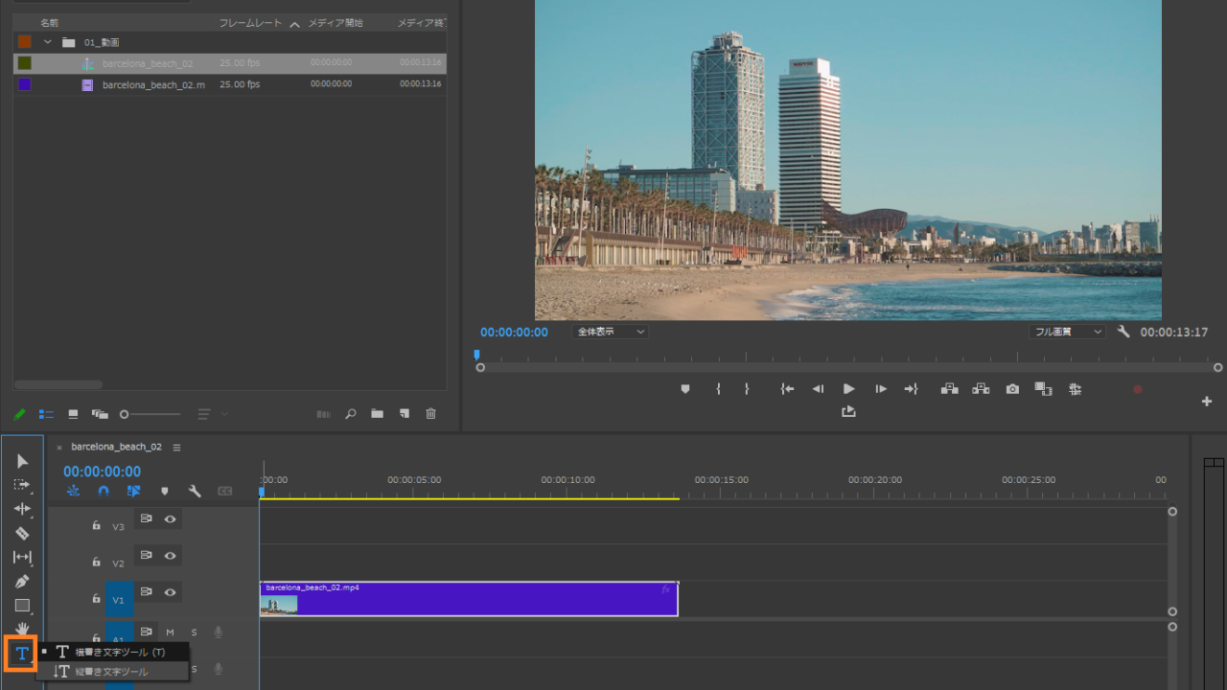Mute audio track A1 with the M button
The width and height of the screenshot is (1227, 690).
coord(170,632)
